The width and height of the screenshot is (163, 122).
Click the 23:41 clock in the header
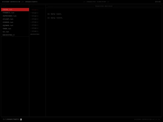click(x=158, y=2)
